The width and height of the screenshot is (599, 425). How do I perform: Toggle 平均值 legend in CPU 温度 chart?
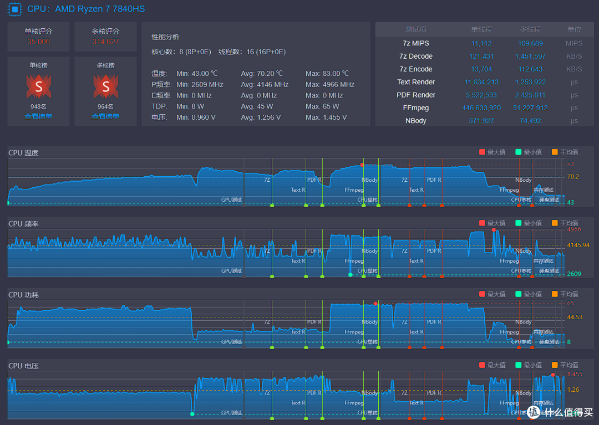coord(565,152)
